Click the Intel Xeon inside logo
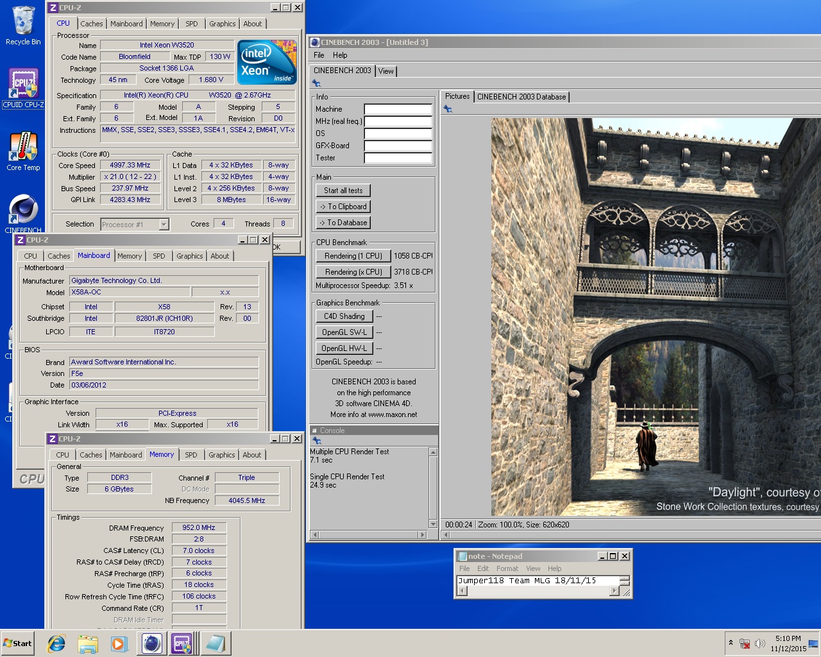This screenshot has height=657, width=821. click(267, 62)
